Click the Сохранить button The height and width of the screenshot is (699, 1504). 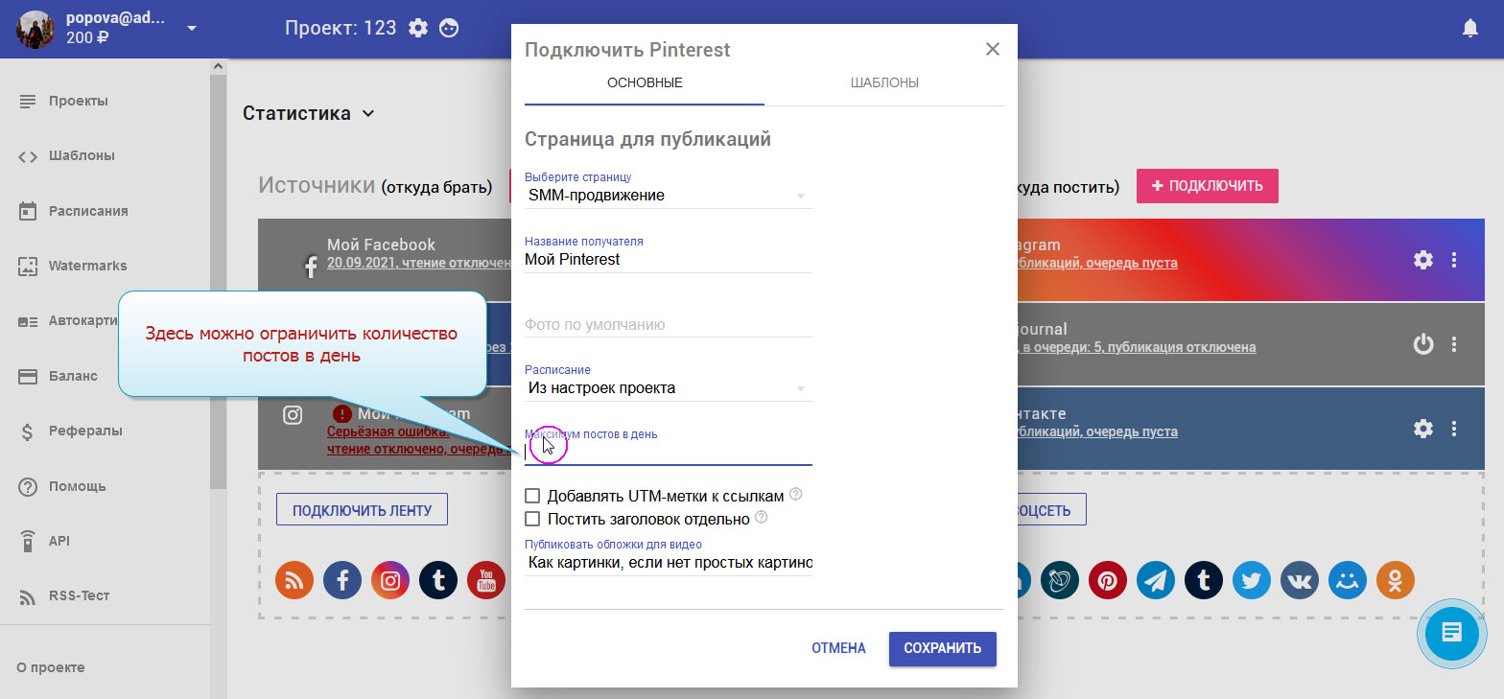pyautogui.click(x=942, y=648)
